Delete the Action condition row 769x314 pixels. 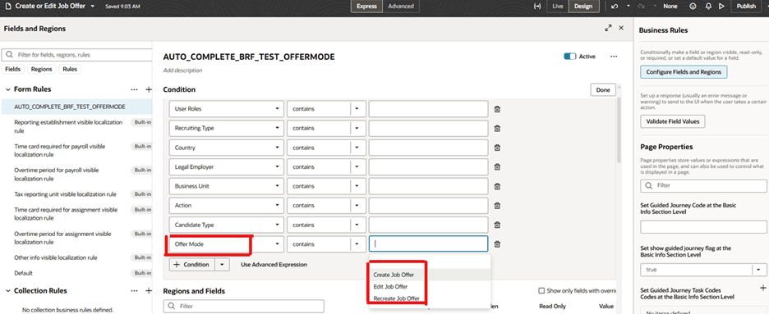[497, 206]
